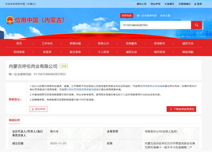Screen dimensions: 212x152
Task: Click the national emblem logo
Action: 10,20
